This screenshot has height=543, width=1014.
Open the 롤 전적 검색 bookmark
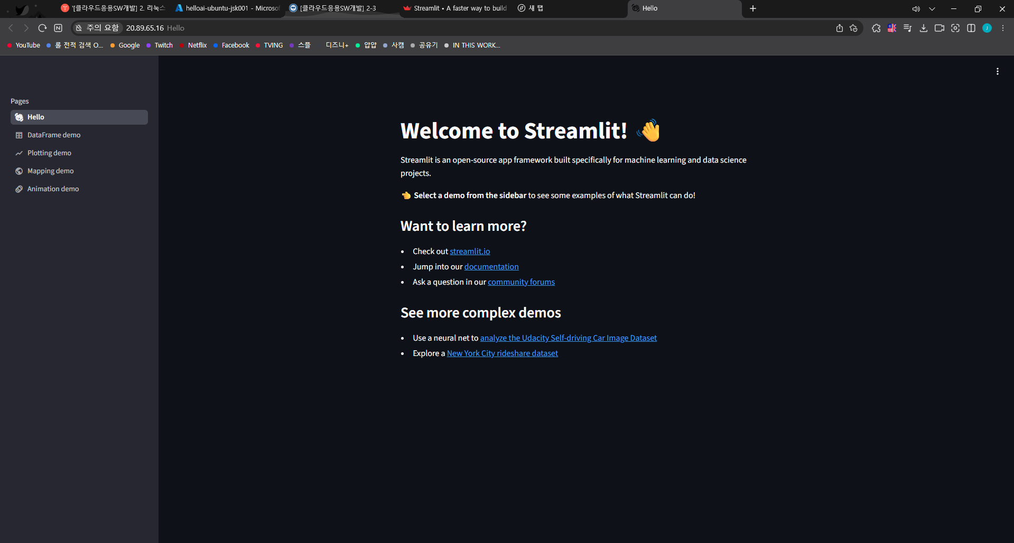pyautogui.click(x=75, y=45)
